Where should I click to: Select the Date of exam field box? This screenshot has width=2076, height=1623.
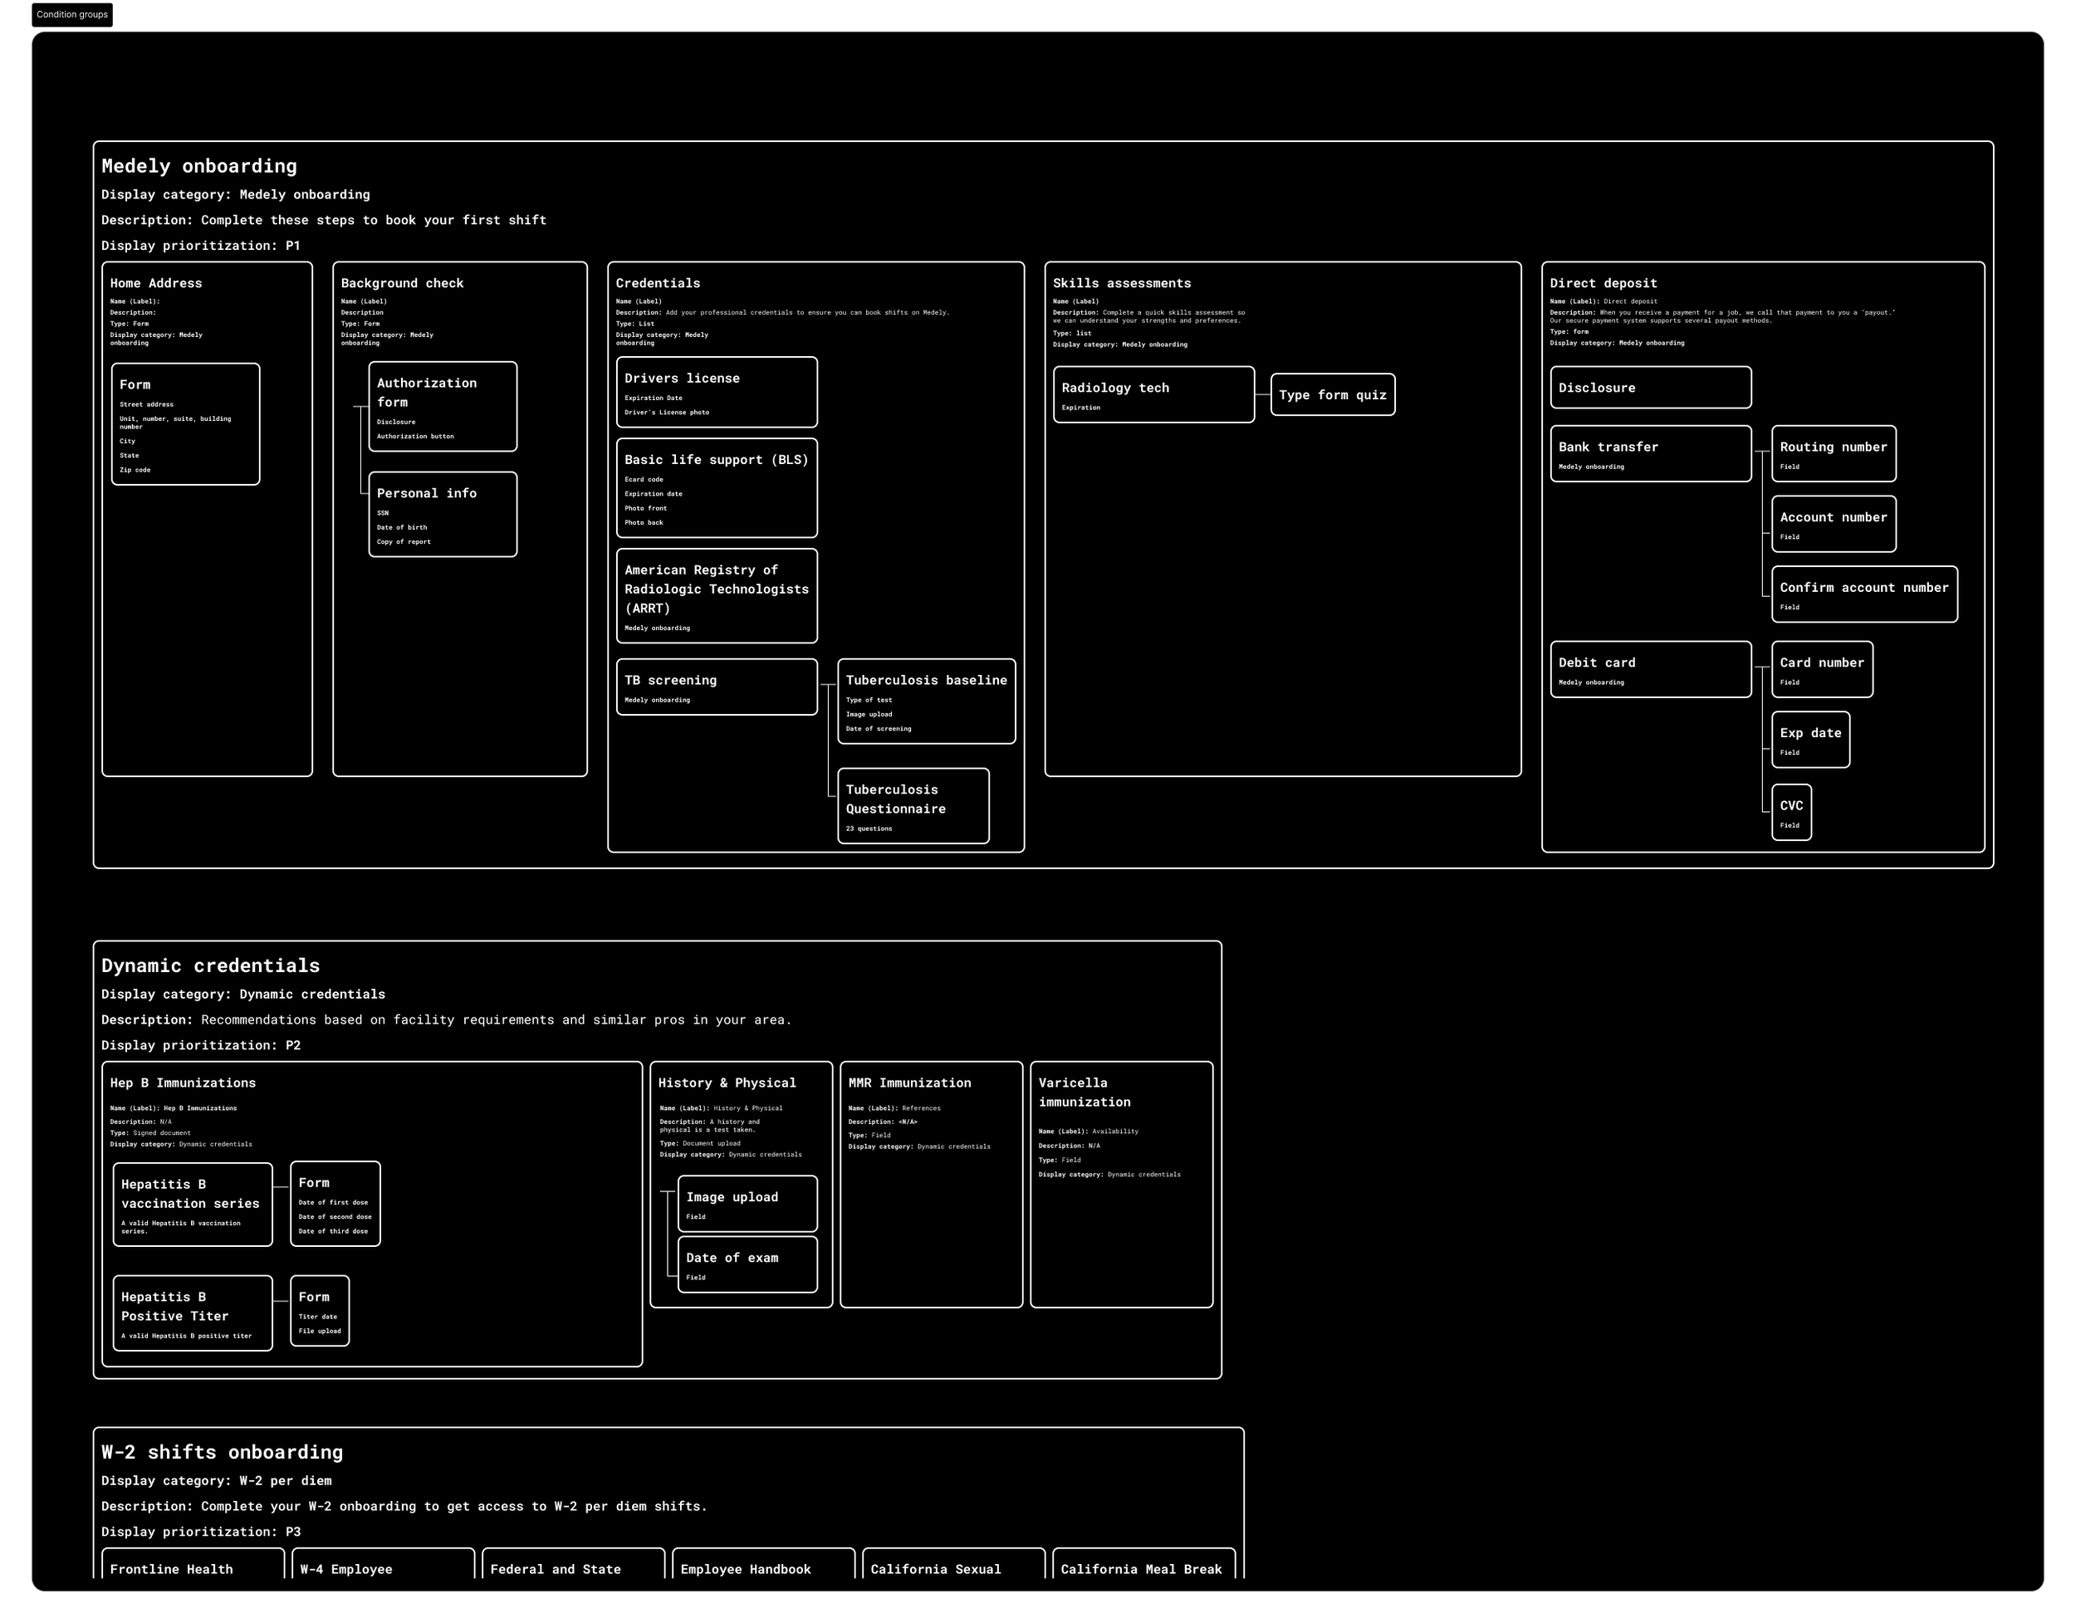click(x=747, y=1264)
